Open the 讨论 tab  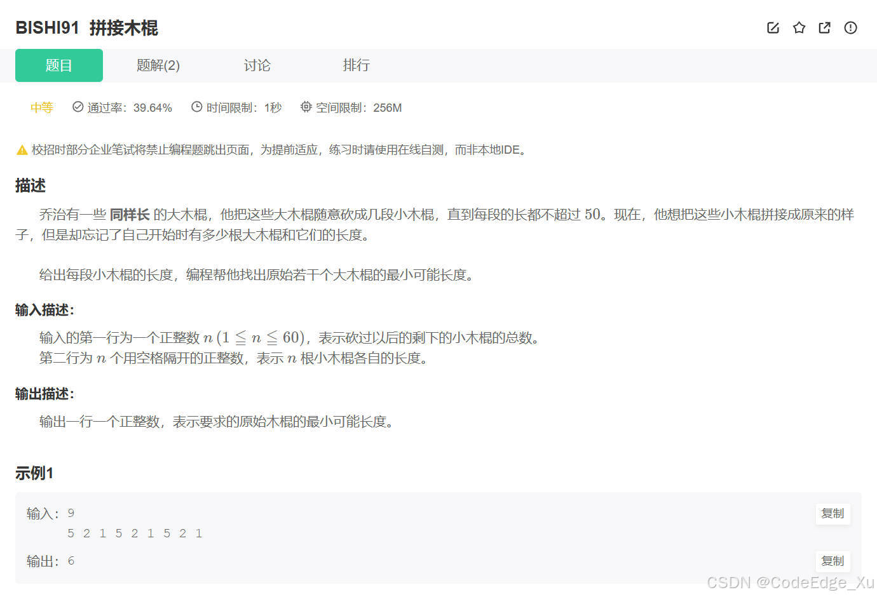tap(257, 65)
